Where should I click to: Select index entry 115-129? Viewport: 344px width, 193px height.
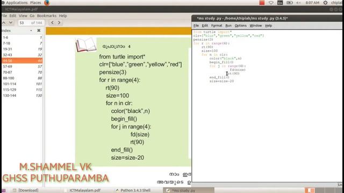point(22,90)
